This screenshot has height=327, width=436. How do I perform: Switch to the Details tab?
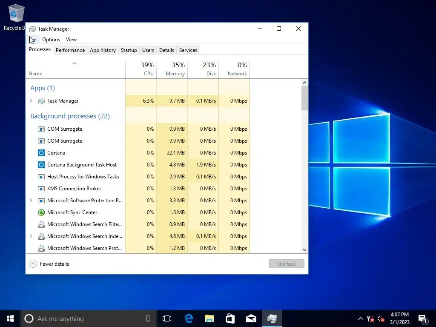coord(166,50)
